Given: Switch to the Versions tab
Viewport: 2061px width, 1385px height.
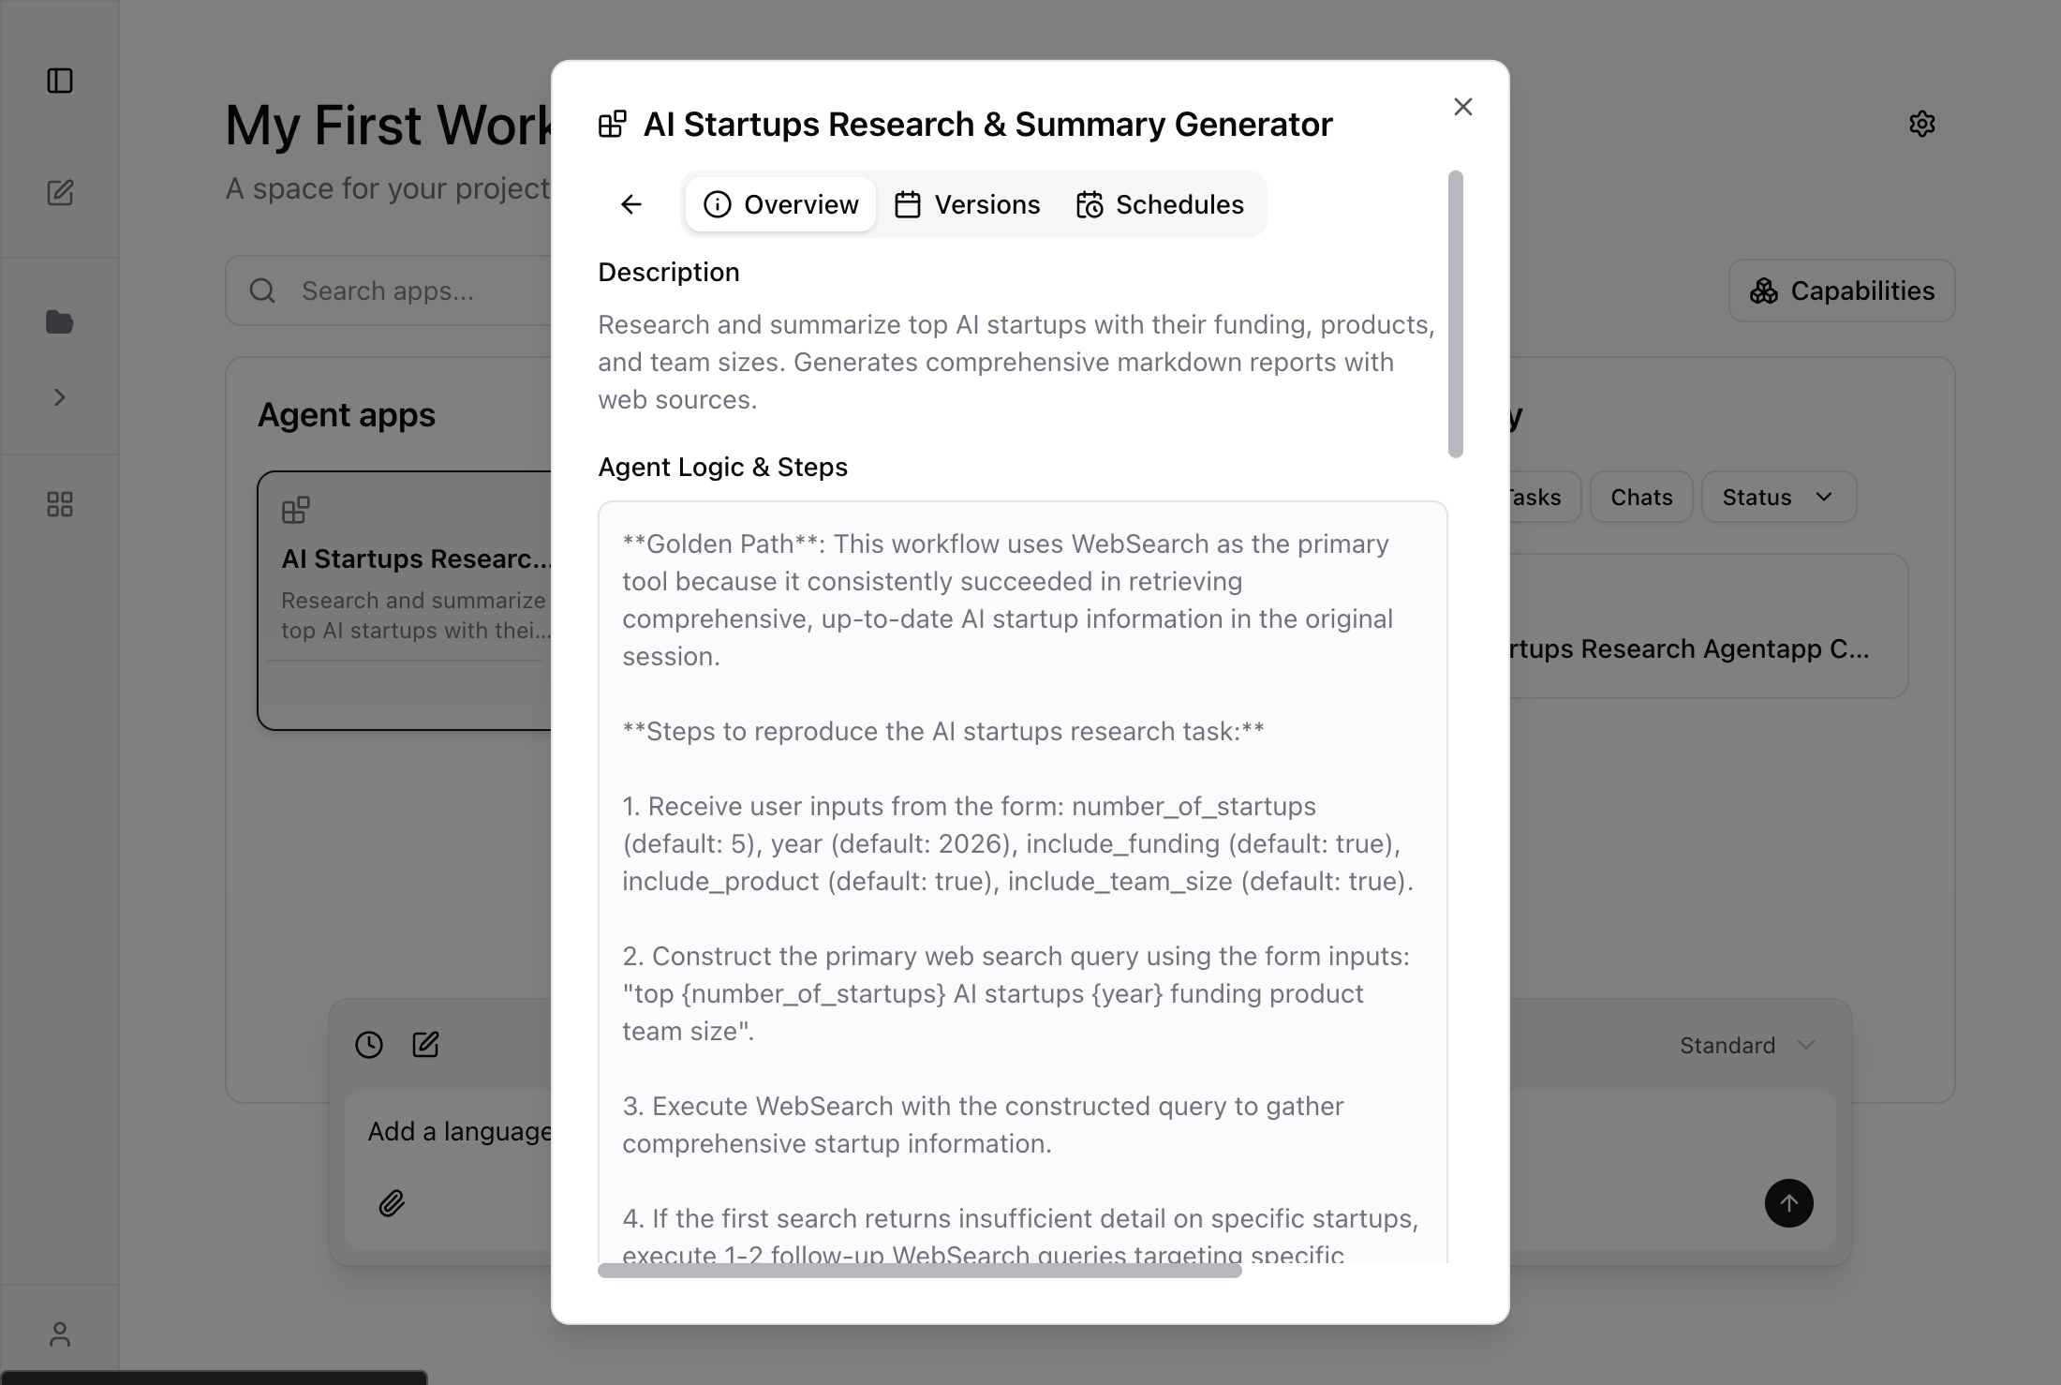Looking at the screenshot, I should [x=968, y=204].
